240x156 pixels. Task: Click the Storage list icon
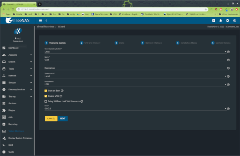4,82
